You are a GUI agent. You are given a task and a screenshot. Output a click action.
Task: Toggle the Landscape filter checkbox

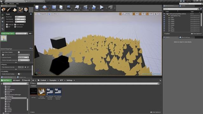[7, 25]
